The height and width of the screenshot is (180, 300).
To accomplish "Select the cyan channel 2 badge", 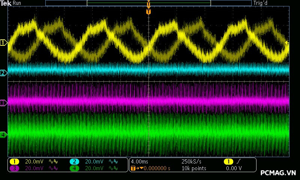I will (74, 161).
